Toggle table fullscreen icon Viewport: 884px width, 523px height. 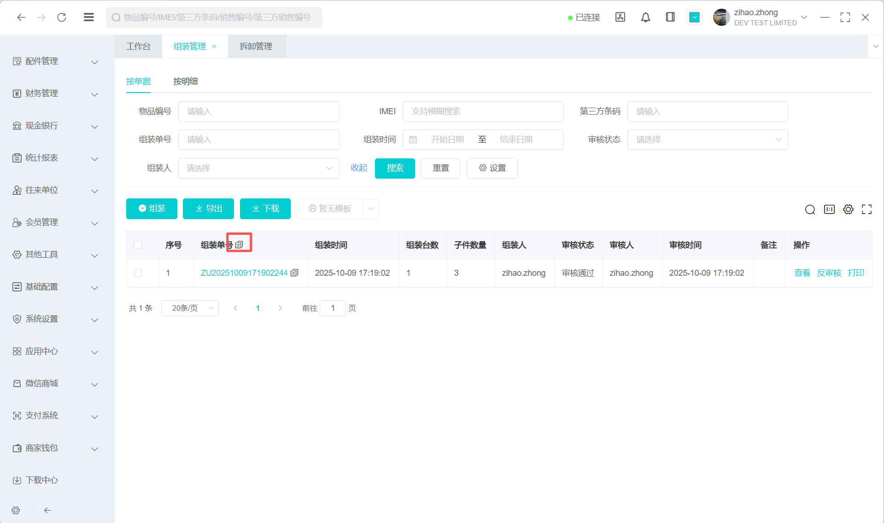[866, 209]
